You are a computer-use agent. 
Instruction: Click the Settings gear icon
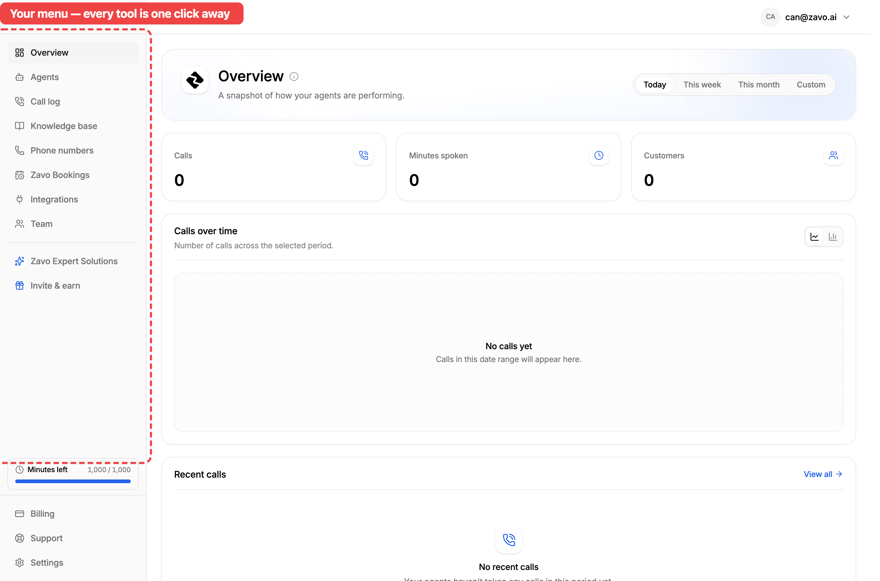click(20, 563)
